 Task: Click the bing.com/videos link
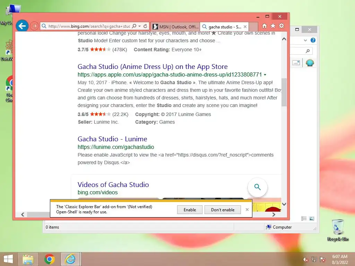point(97,193)
